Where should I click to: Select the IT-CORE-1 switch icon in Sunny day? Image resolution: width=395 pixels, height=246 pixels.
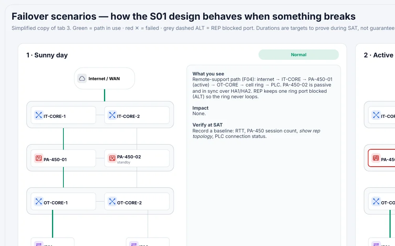pyautogui.click(x=39, y=115)
